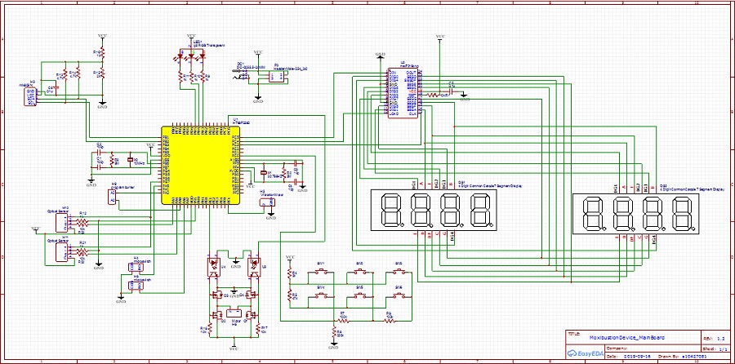Click the U5 optocoupler symbol
Image resolution: width=735 pixels, height=364 pixels.
[x=254, y=265]
